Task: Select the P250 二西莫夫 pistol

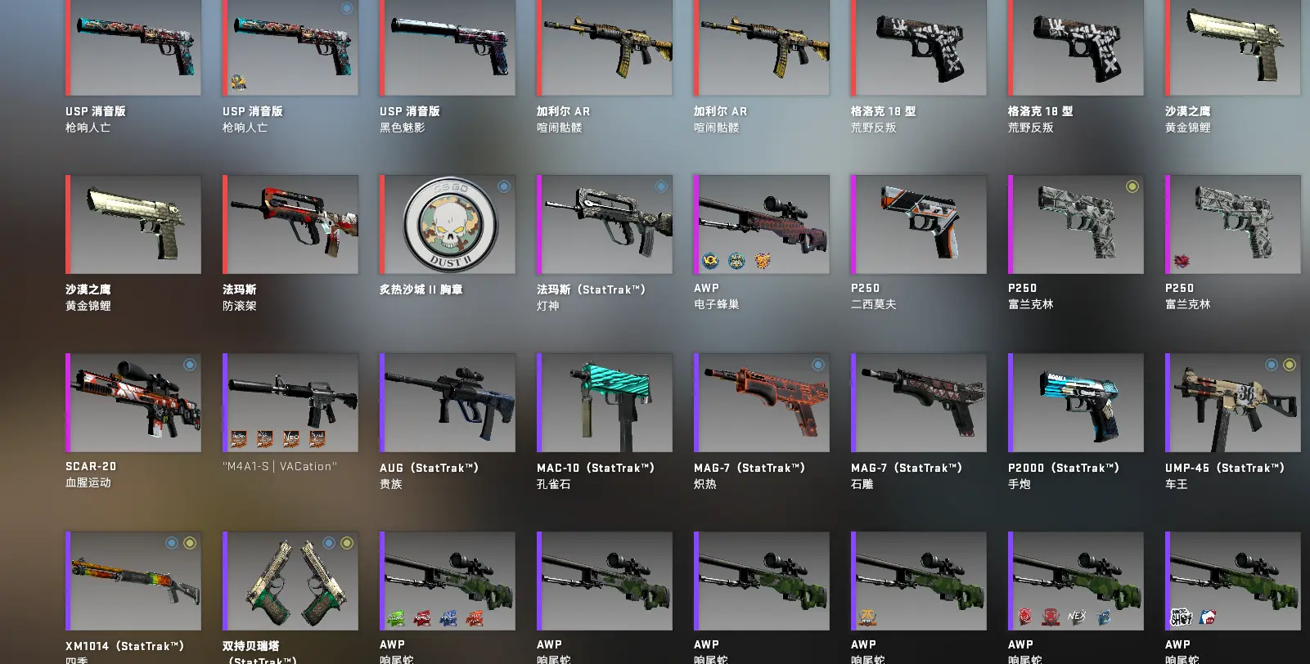Action: point(919,224)
